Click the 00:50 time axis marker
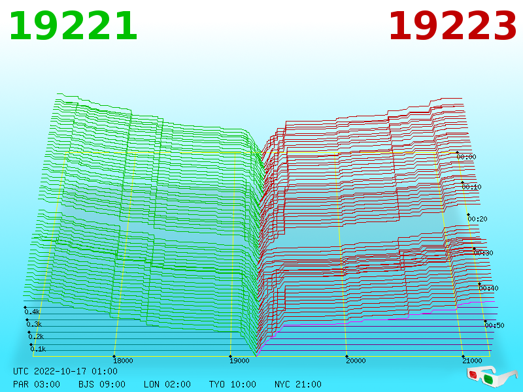This screenshot has height=392, width=523. click(494, 325)
